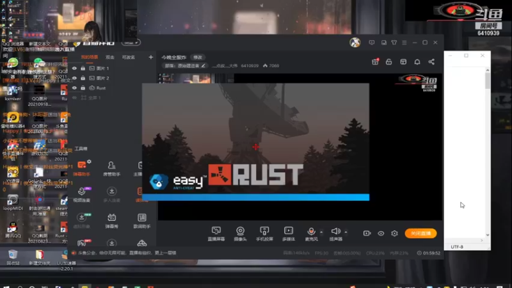This screenshot has width=512, height=288.
Task: Open stream settings gear icon
Action: [394, 233]
